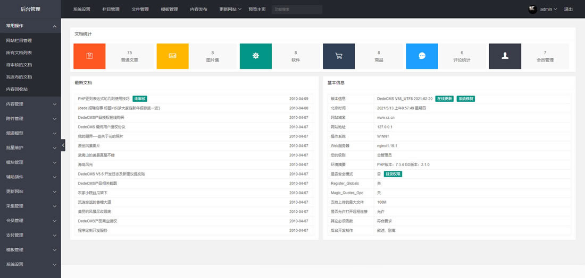This screenshot has height=278, width=585.
Task: Click the 退出 logout link
Action: pyautogui.click(x=569, y=9)
